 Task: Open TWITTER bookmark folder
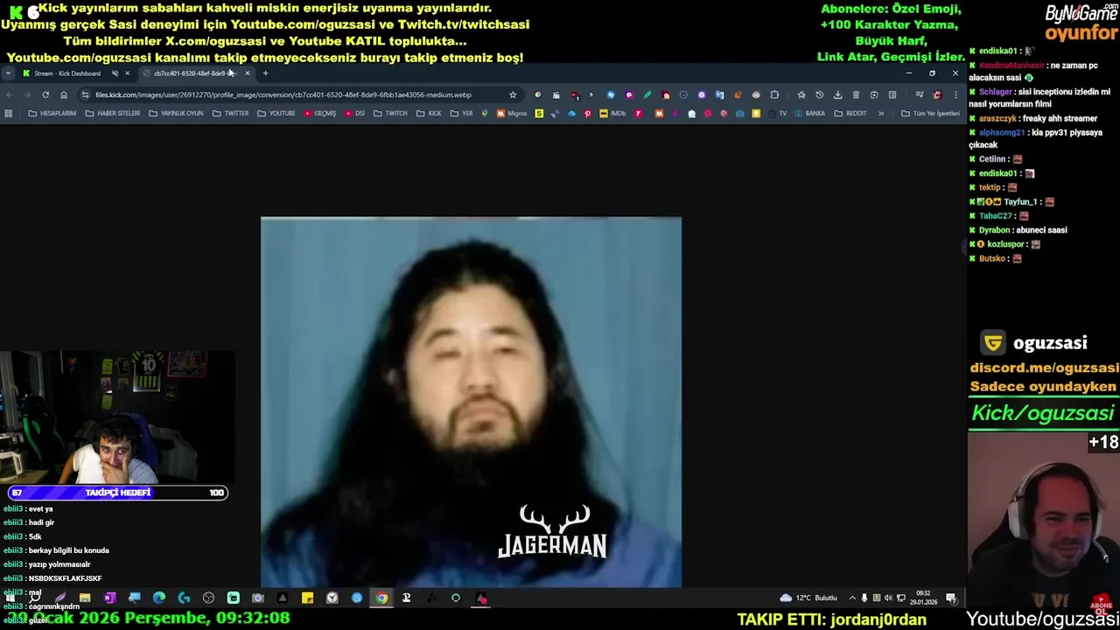tap(230, 113)
